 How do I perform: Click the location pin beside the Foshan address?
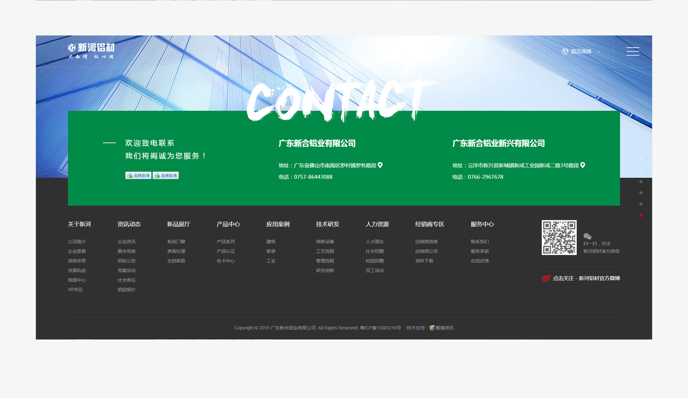[381, 165]
